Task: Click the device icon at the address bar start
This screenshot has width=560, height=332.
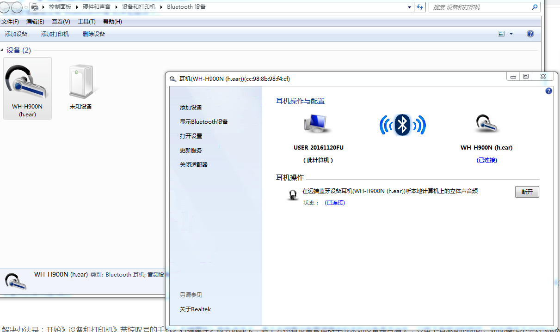Action: click(x=34, y=7)
